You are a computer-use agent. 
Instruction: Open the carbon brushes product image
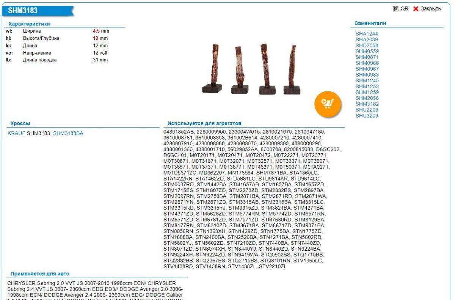click(x=251, y=69)
